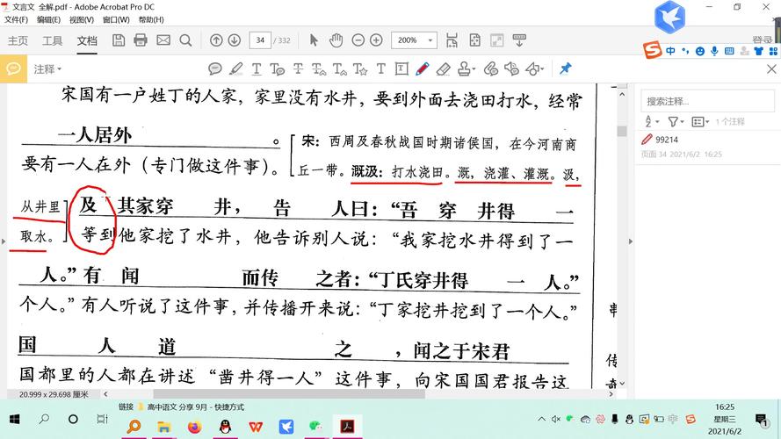Switch to the 主页 tab

[18, 40]
